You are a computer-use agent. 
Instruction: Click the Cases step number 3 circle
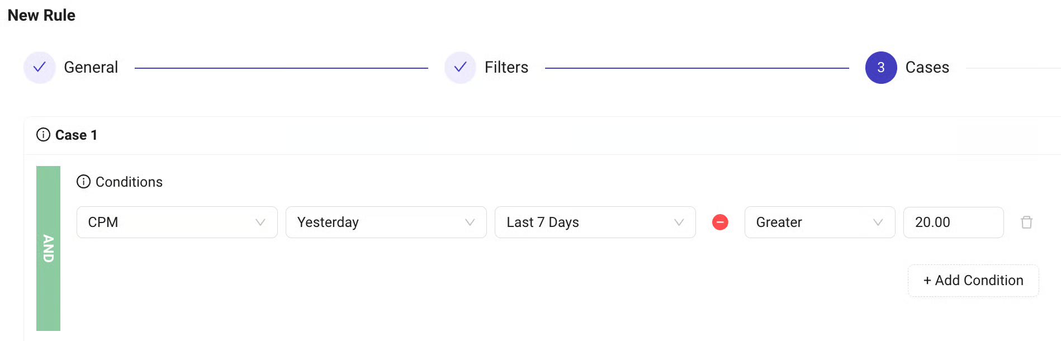[881, 68]
